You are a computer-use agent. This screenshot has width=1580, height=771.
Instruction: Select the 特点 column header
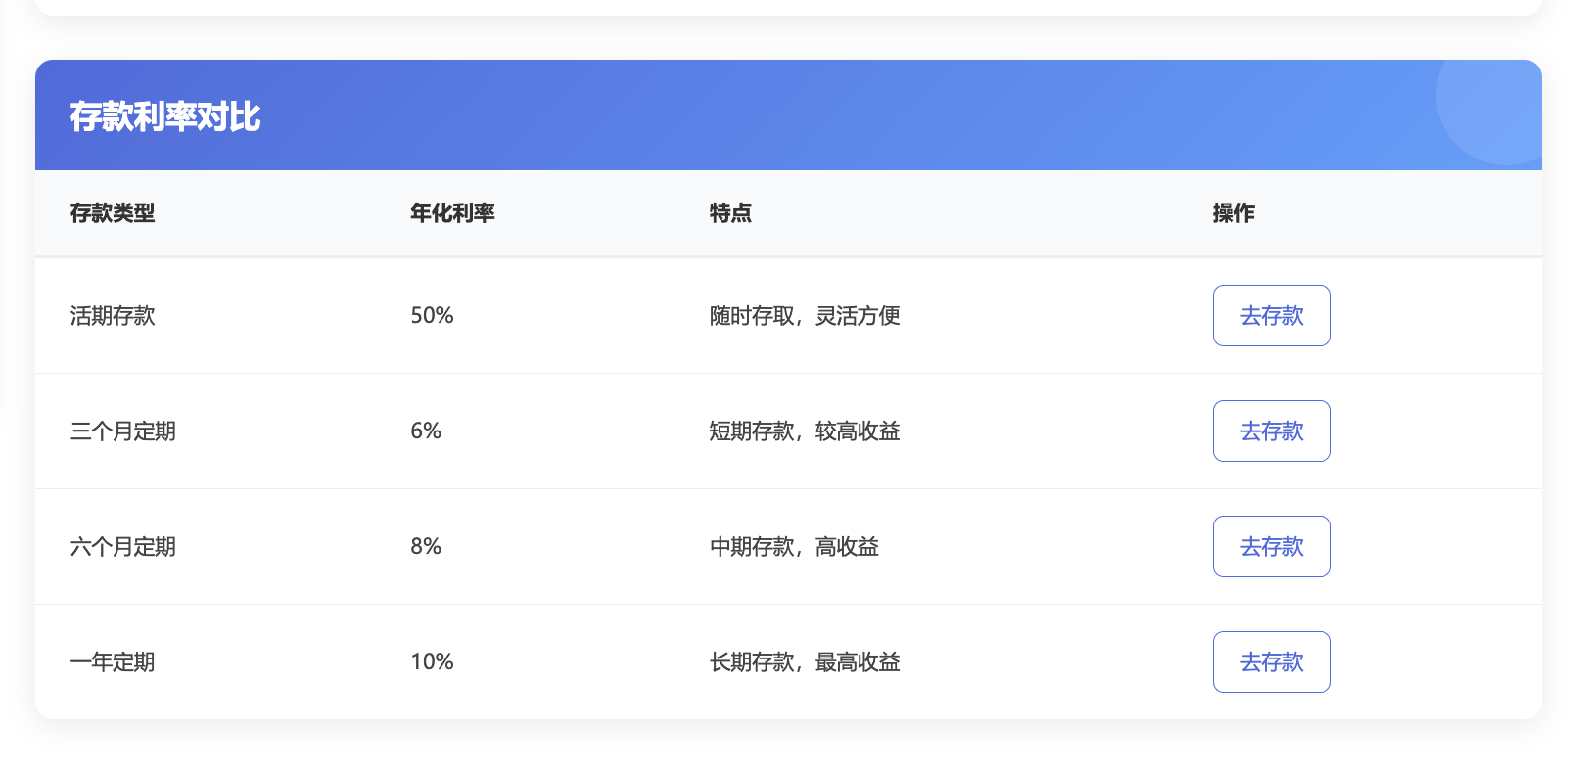[730, 213]
